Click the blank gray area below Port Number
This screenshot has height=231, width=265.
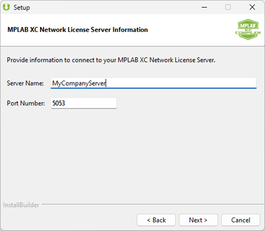132,155
